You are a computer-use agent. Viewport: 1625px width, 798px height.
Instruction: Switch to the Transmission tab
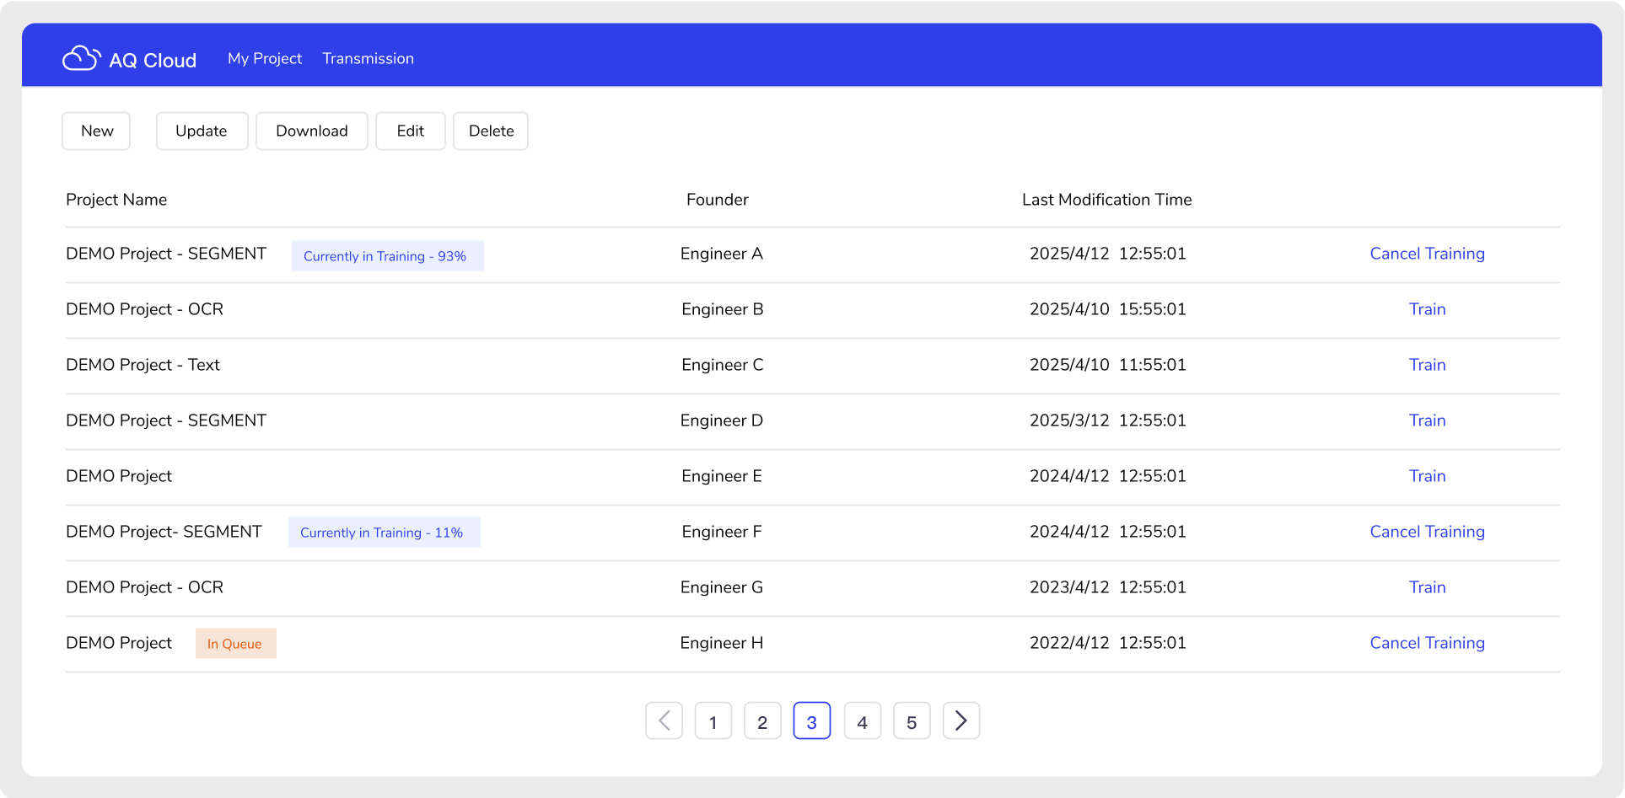(x=368, y=58)
